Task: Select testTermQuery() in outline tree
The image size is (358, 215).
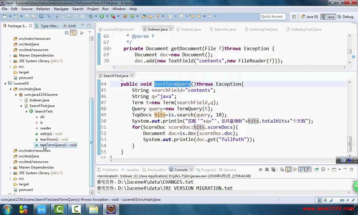Action: pos(55,145)
